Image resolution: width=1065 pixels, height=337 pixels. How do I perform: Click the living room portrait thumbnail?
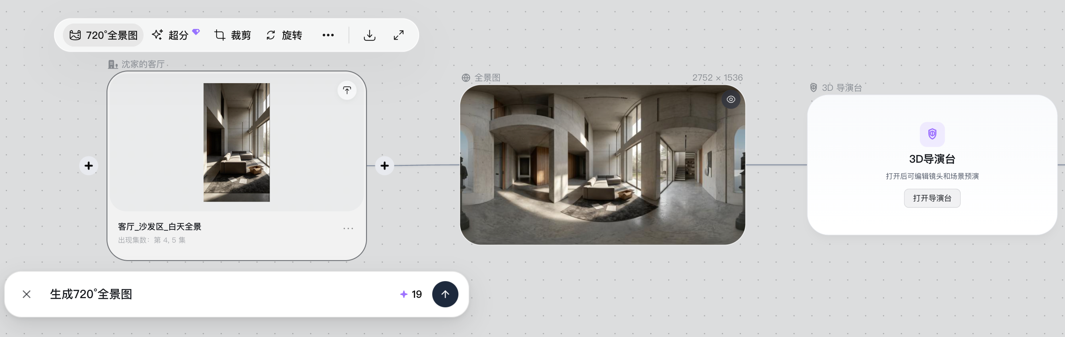point(237,142)
